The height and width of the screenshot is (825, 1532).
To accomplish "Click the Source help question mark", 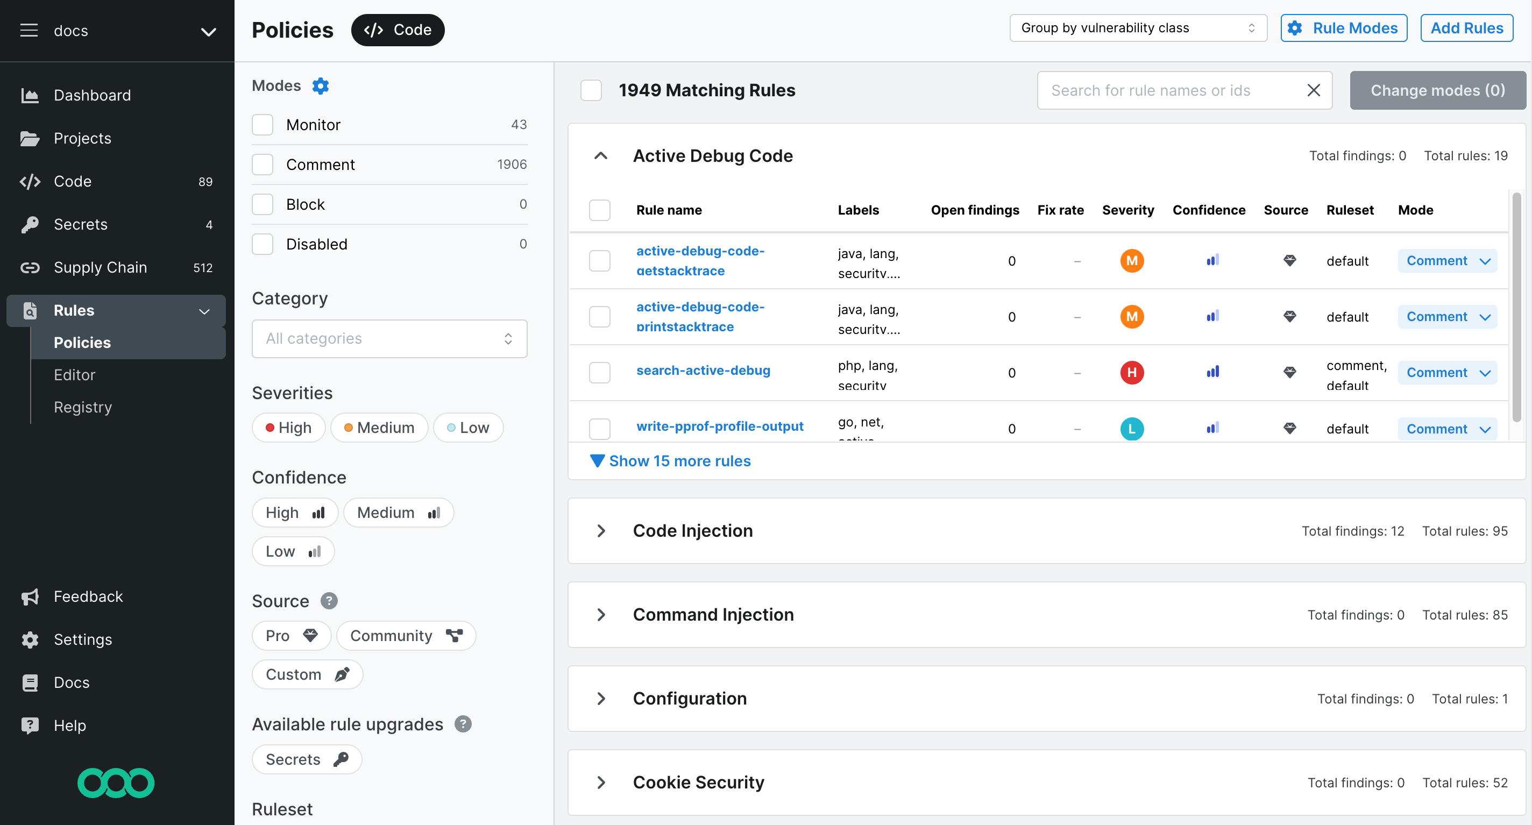I will click(x=329, y=601).
